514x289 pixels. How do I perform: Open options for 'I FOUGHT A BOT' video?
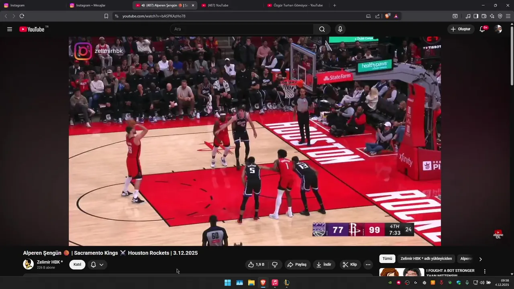[x=485, y=271]
